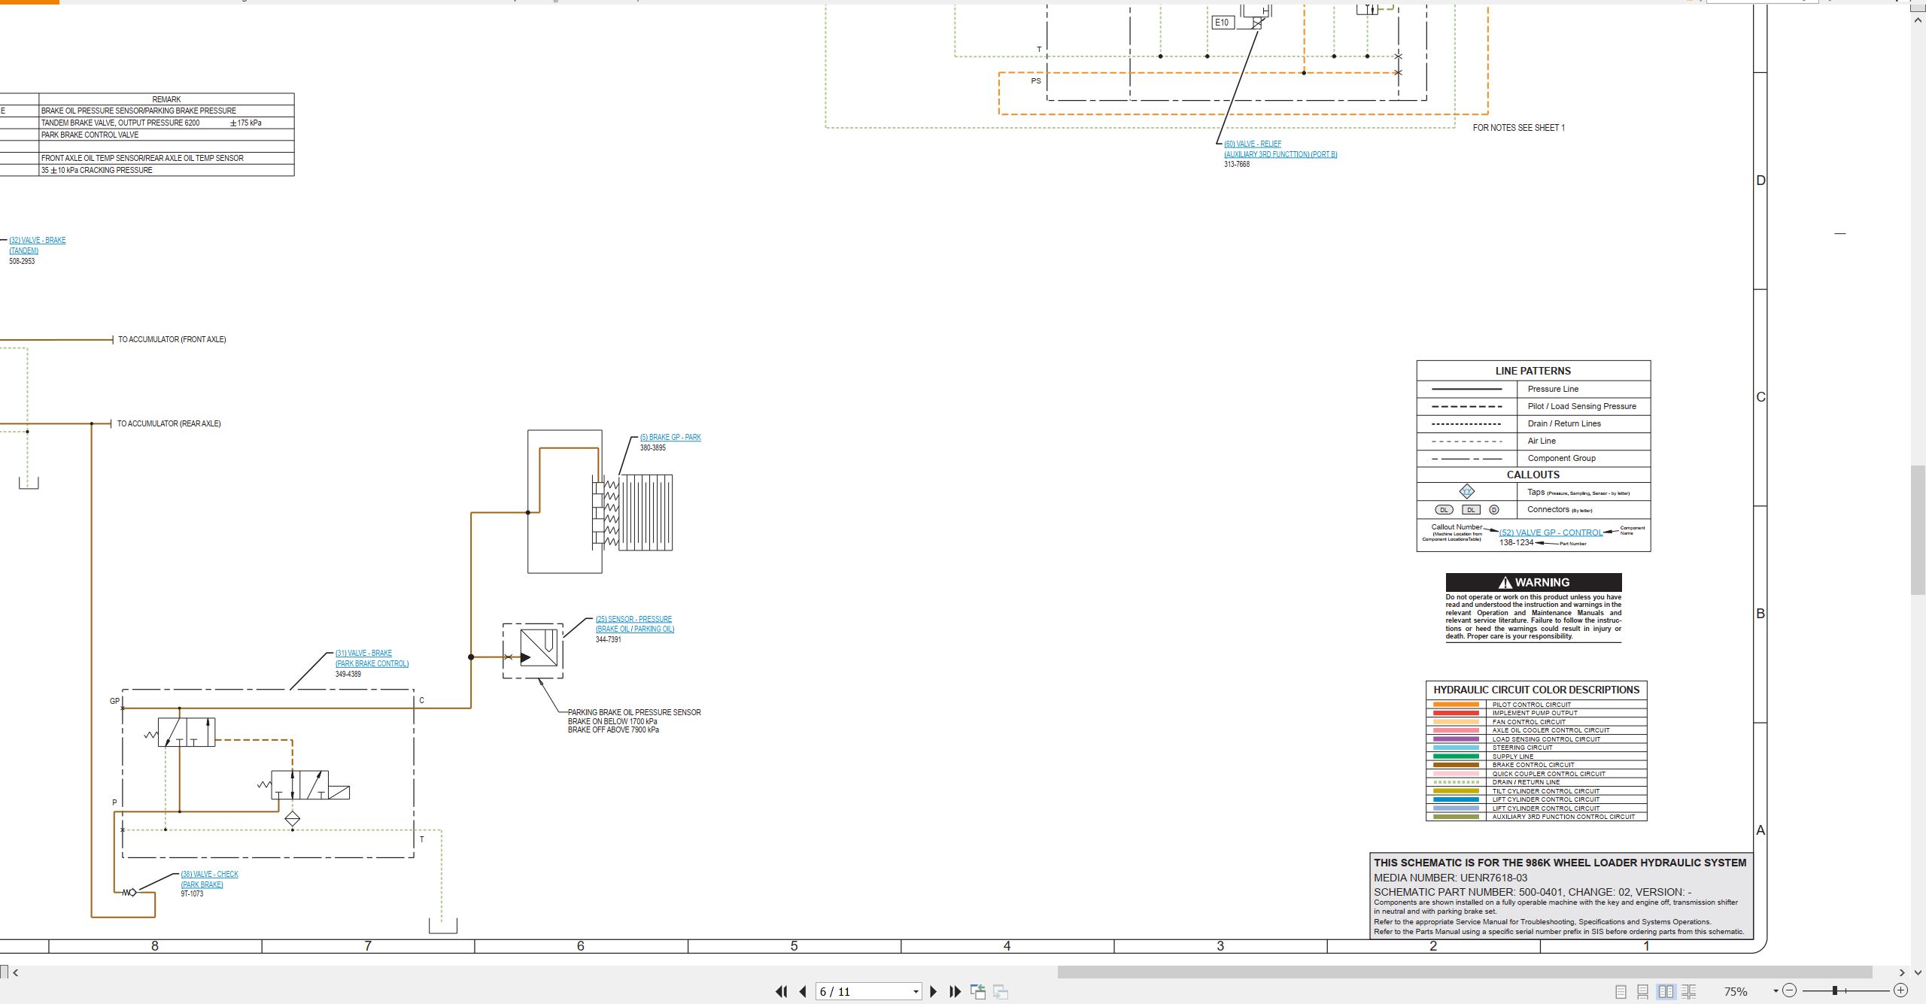Open the (25) SENSOR - PRESSURE link
Screen dimensions: 1926x1004
click(635, 624)
